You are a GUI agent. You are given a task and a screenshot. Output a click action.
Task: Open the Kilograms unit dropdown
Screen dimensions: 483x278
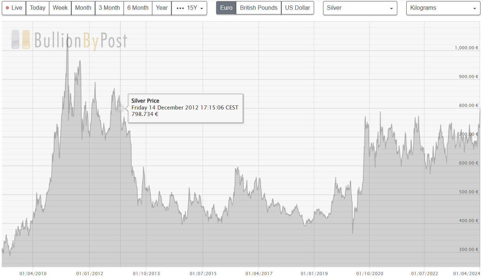[443, 8]
